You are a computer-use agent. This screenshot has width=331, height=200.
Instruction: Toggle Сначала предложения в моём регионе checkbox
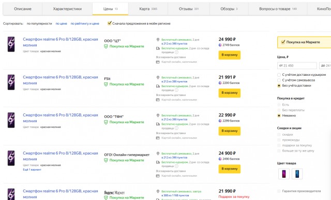point(109,23)
